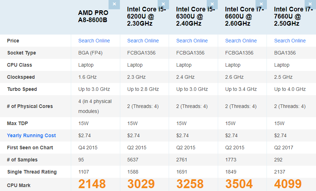Select the Intel Core i5-6300U @ 2.40GHz heading

pyautogui.click(x=195, y=16)
